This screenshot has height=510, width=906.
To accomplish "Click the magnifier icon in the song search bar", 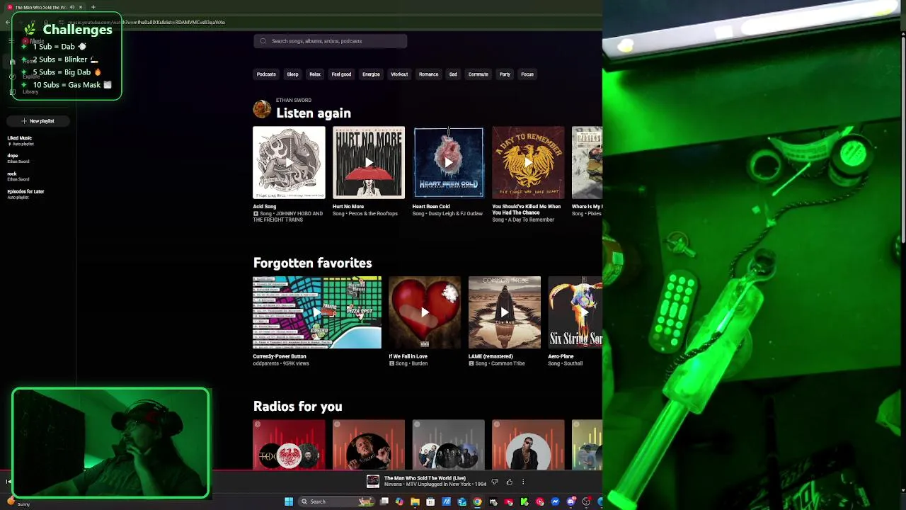I will 263,41.
